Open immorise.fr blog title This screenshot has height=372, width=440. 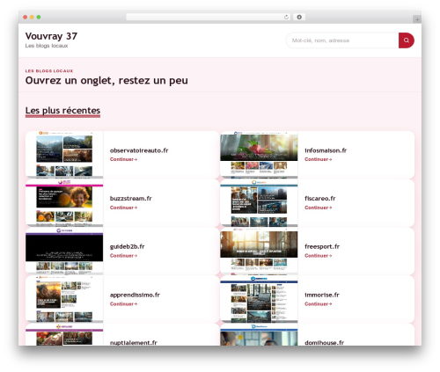point(322,295)
